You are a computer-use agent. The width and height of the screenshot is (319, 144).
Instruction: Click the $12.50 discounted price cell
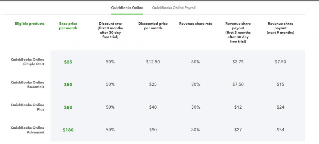153,62
